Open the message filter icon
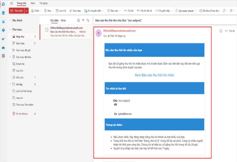Image resolution: width=237 pixels, height=162 pixels. pos(83,20)
